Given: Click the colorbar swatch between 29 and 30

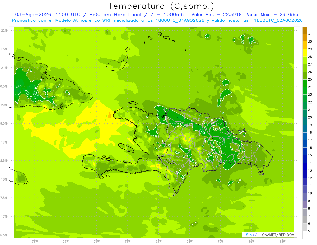Looking at the screenshot, I should coord(305,45).
